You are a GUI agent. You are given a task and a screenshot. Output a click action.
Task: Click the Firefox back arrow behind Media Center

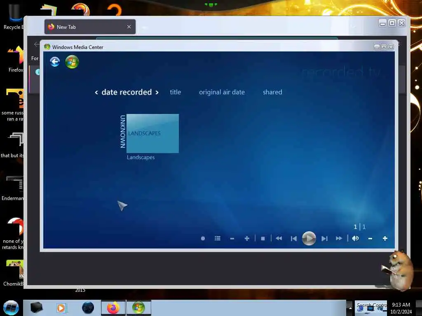tap(37, 44)
